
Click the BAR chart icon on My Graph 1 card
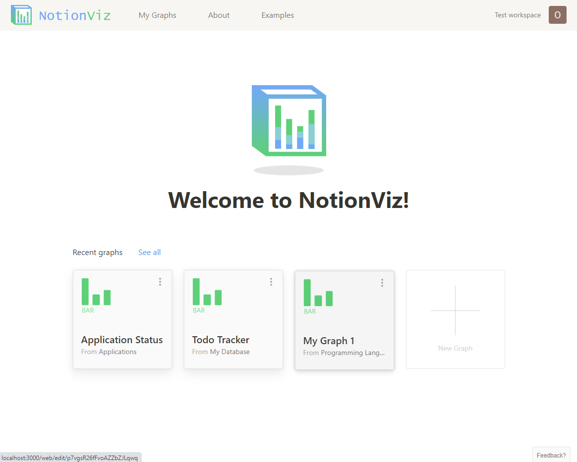click(x=318, y=294)
